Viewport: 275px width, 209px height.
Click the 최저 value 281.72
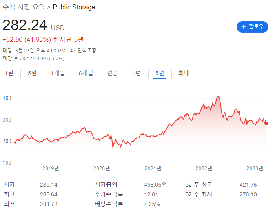(x=49, y=204)
